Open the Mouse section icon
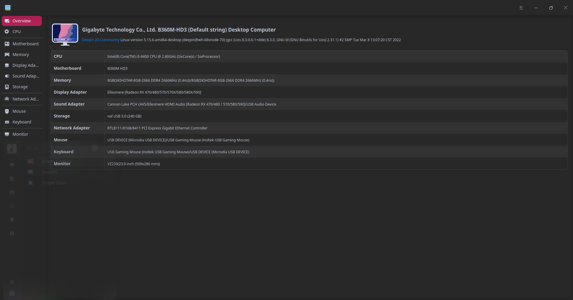Image resolution: width=573 pixels, height=300 pixels. 7,111
